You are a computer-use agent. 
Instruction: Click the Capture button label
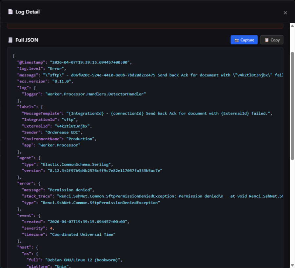247,40
